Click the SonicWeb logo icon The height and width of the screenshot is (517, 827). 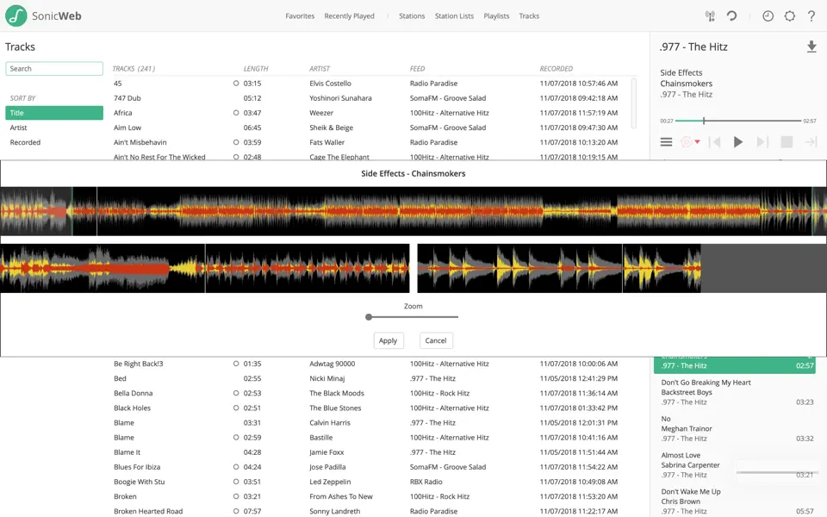tap(16, 16)
